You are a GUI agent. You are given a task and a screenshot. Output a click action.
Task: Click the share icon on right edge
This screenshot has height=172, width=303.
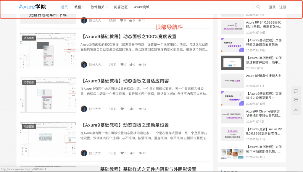click(296, 100)
